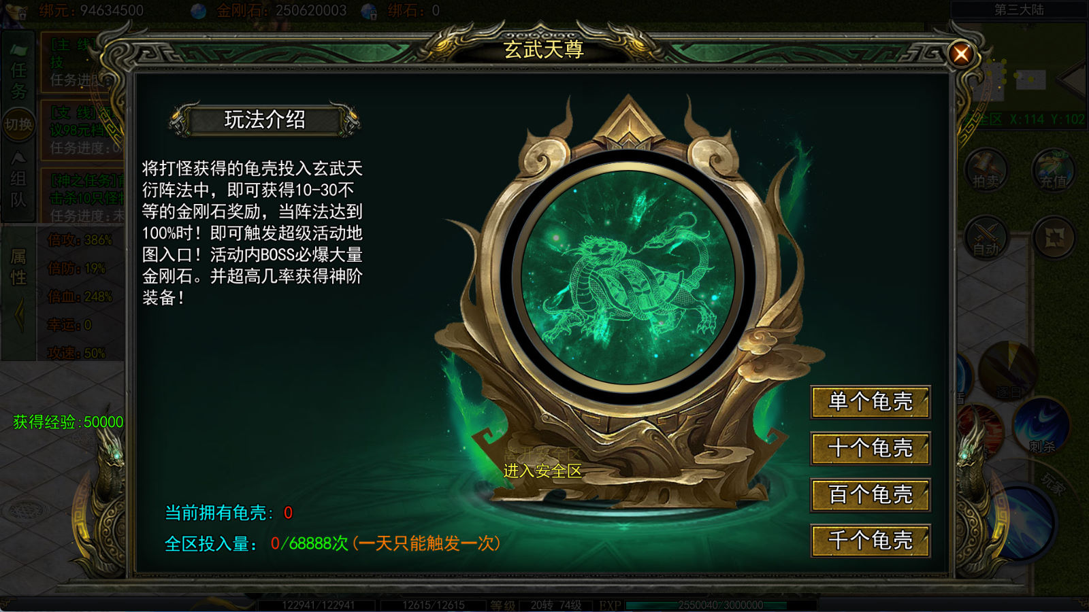Collapse the 属性 panel with the arrow
The height and width of the screenshot is (612, 1089).
pos(19,314)
